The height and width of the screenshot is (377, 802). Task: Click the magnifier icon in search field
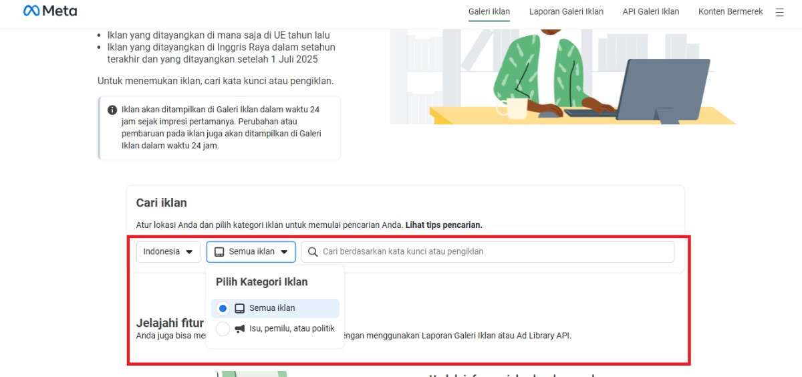pyautogui.click(x=312, y=251)
